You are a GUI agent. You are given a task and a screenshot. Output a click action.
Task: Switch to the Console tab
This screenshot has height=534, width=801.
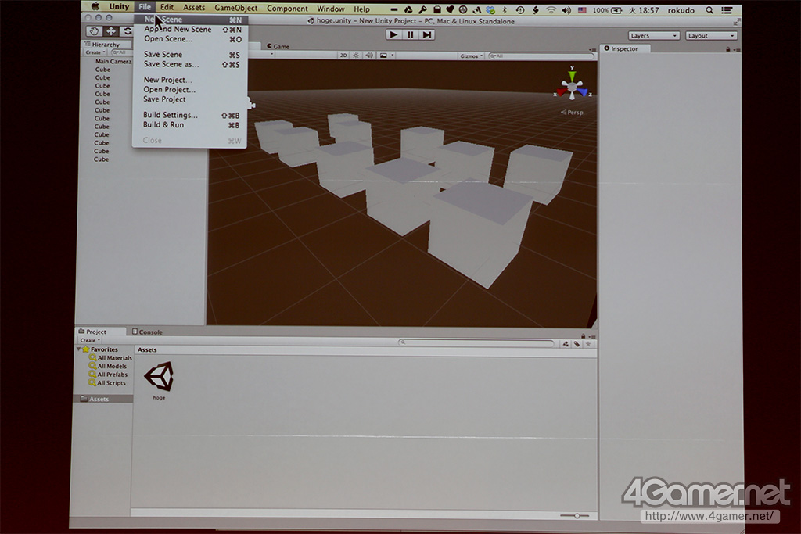tap(147, 332)
